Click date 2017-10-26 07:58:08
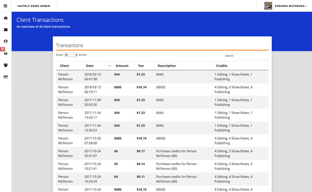Image resolution: width=312 pixels, height=192 pixels. pyautogui.click(x=93, y=141)
